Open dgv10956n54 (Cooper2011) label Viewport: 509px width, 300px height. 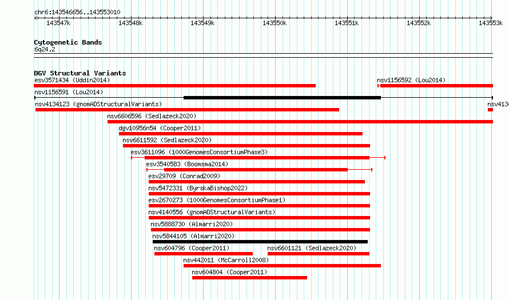tap(160, 128)
